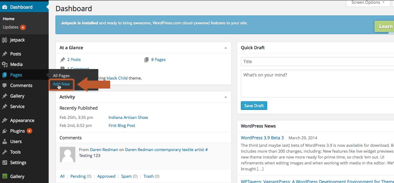Click the Comments bubble icon in sidebar
Screen dimensions: 394x183
[x=5, y=85]
